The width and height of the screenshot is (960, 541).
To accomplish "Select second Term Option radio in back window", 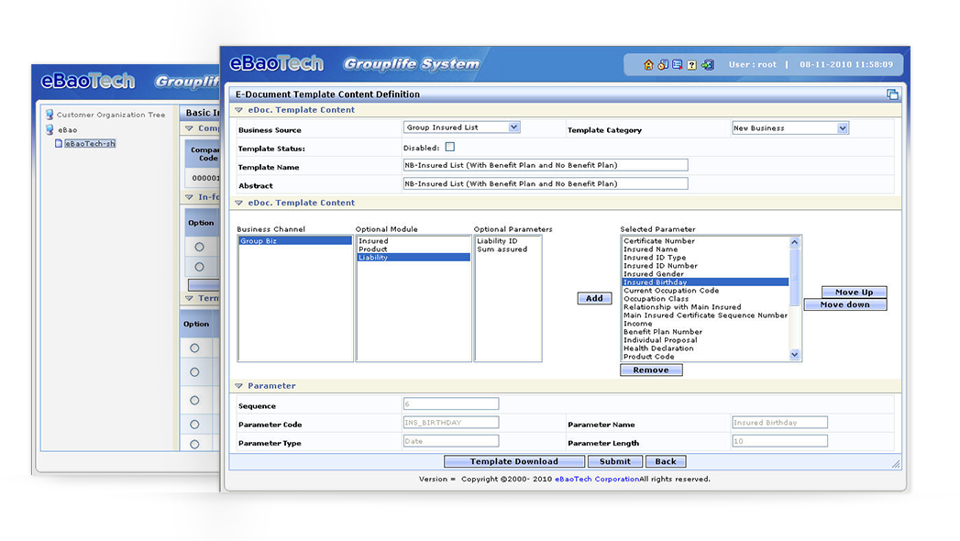I will point(194,372).
